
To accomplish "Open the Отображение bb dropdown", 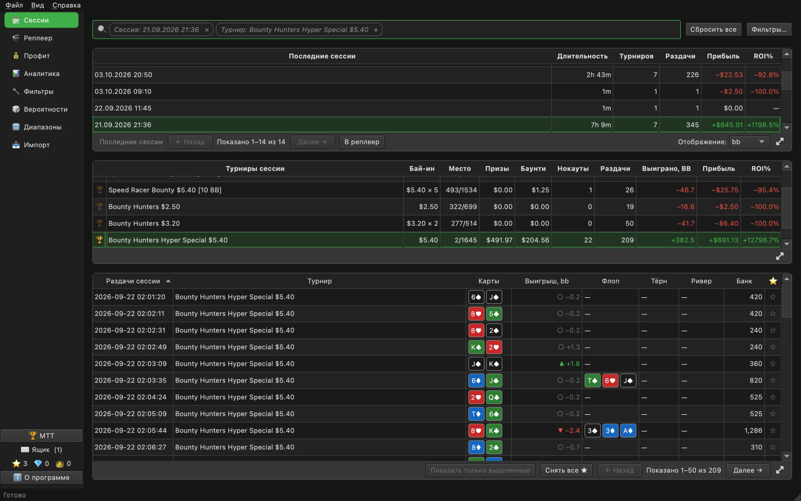I will [x=749, y=142].
